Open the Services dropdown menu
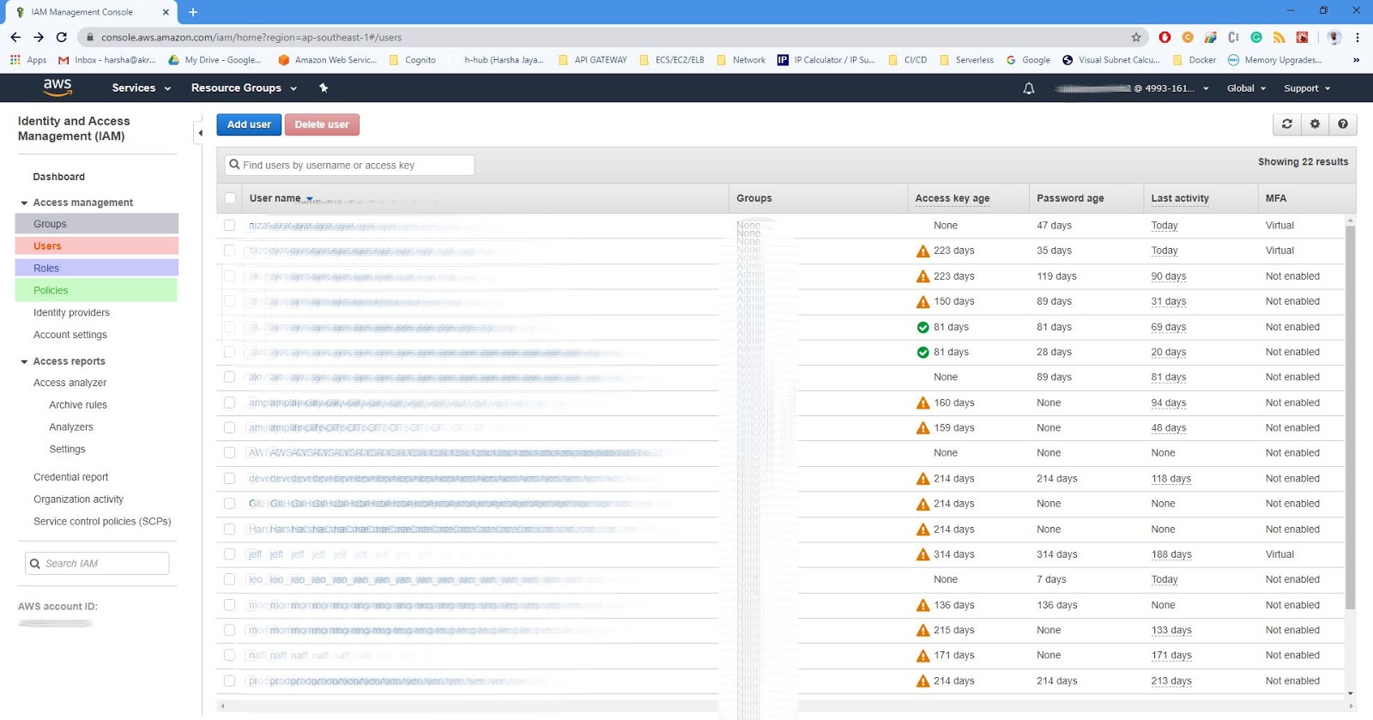Image resolution: width=1373 pixels, height=720 pixels. (x=141, y=88)
